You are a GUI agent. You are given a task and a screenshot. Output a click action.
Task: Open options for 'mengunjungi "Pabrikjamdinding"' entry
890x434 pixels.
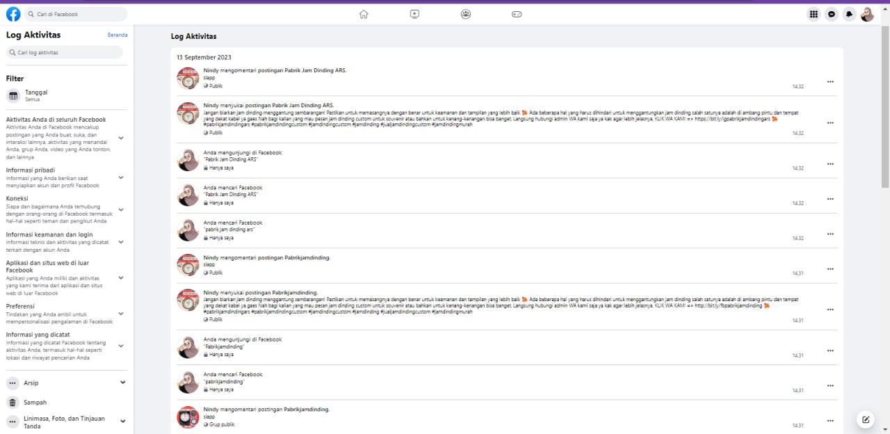[830, 351]
